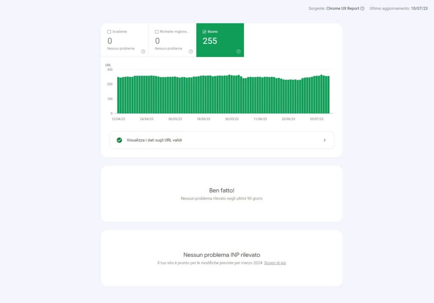The width and height of the screenshot is (434, 303).
Task: Click Nessun problema INP rilevato heading
Action: click(222, 255)
